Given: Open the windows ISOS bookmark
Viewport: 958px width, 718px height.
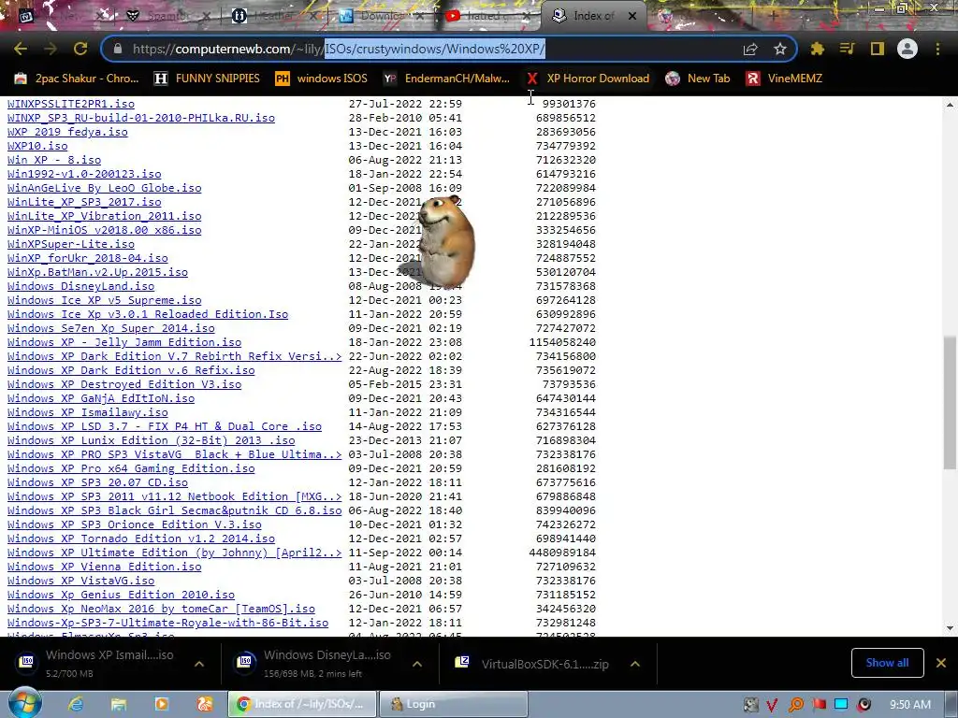Looking at the screenshot, I should point(322,79).
